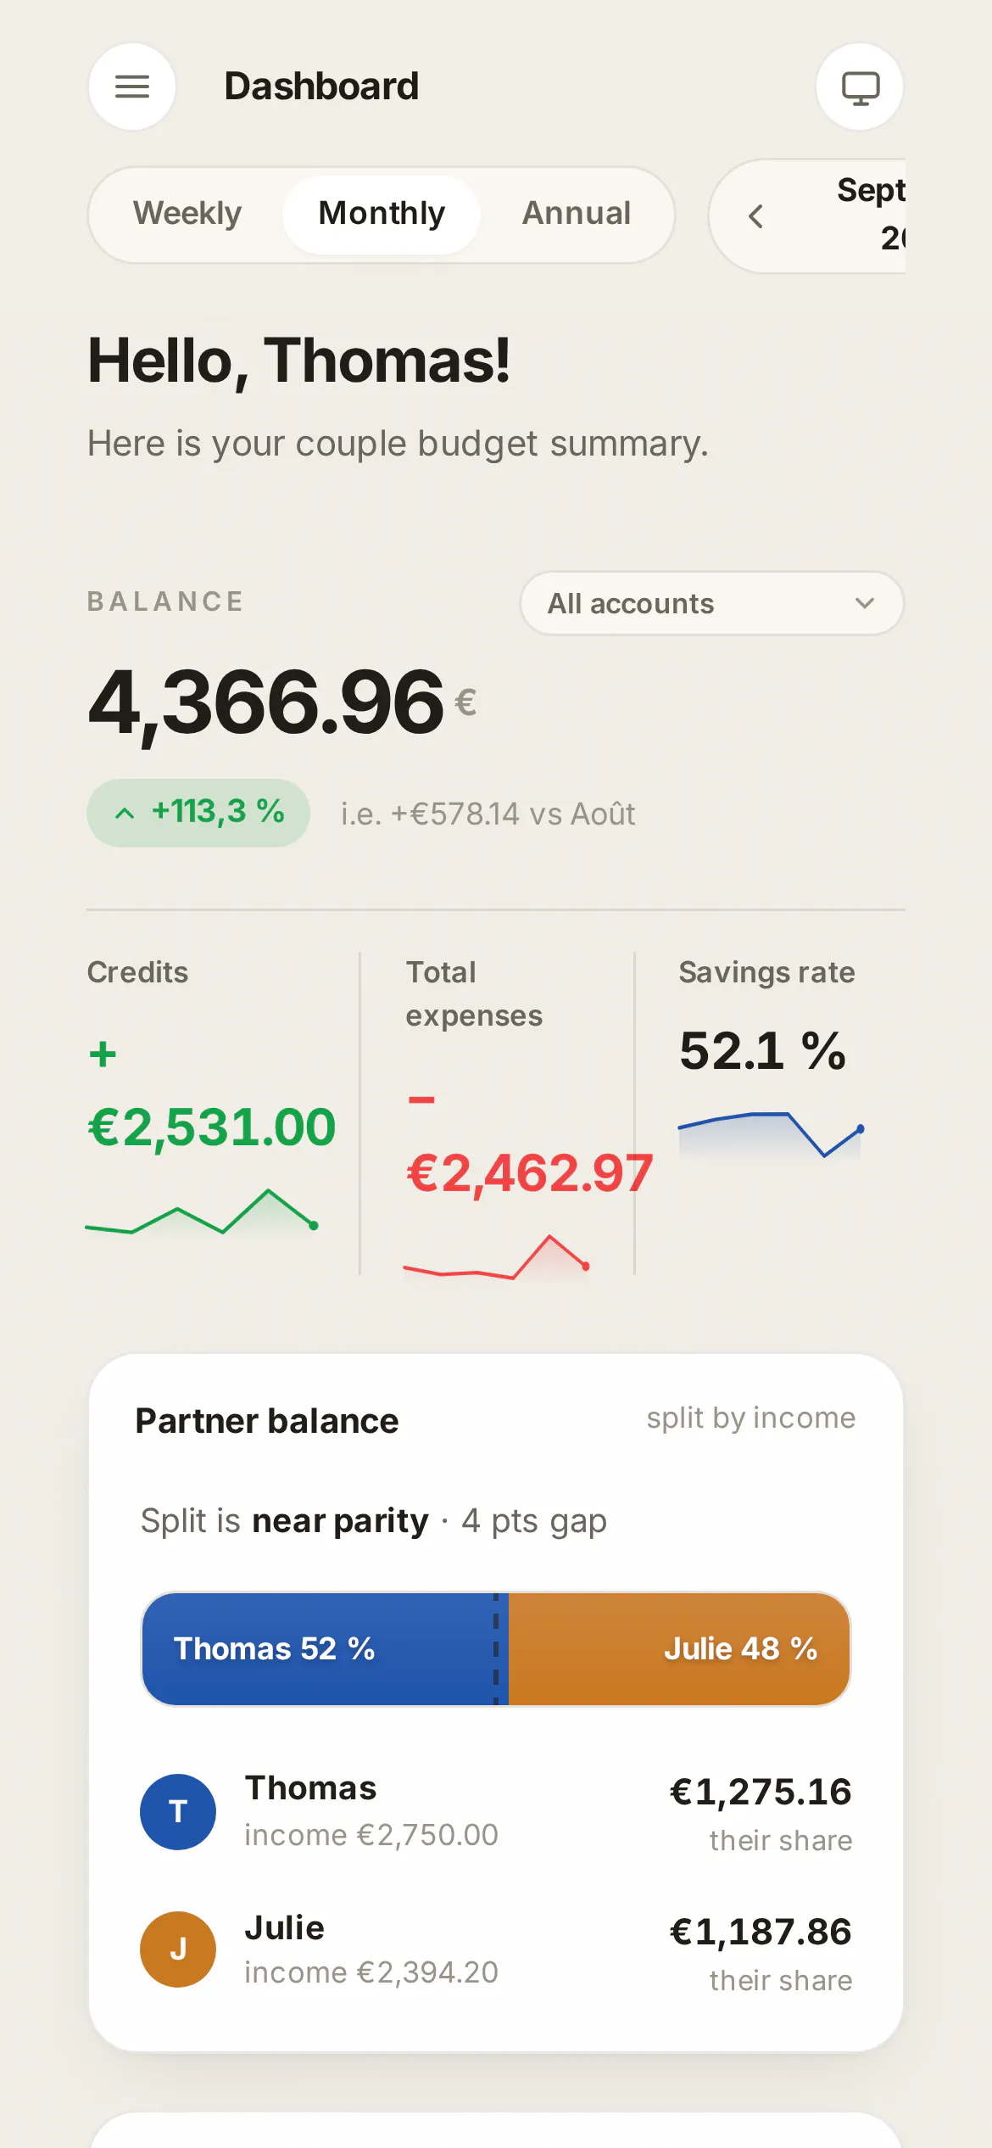Switch to Annual view
This screenshot has height=2148, width=992.
[x=577, y=214]
